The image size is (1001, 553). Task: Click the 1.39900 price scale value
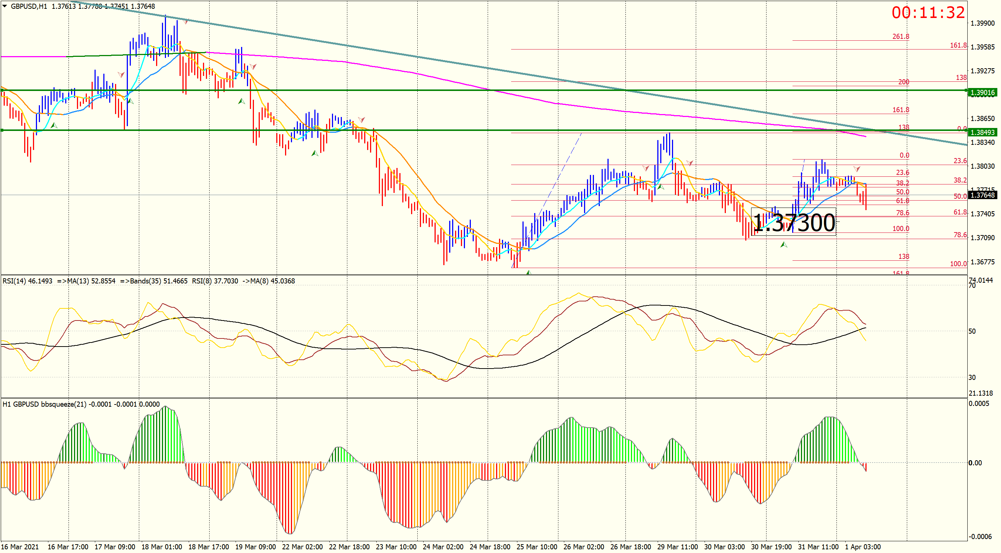pyautogui.click(x=982, y=23)
